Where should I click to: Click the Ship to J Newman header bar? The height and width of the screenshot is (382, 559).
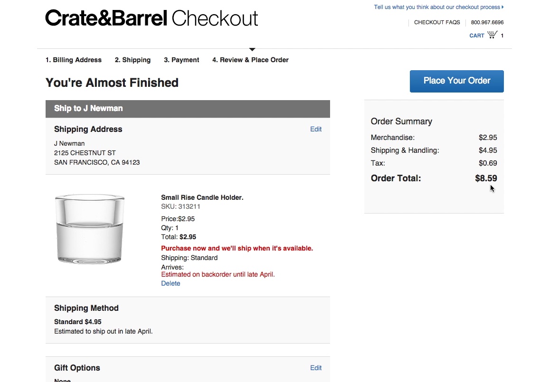coord(88,108)
